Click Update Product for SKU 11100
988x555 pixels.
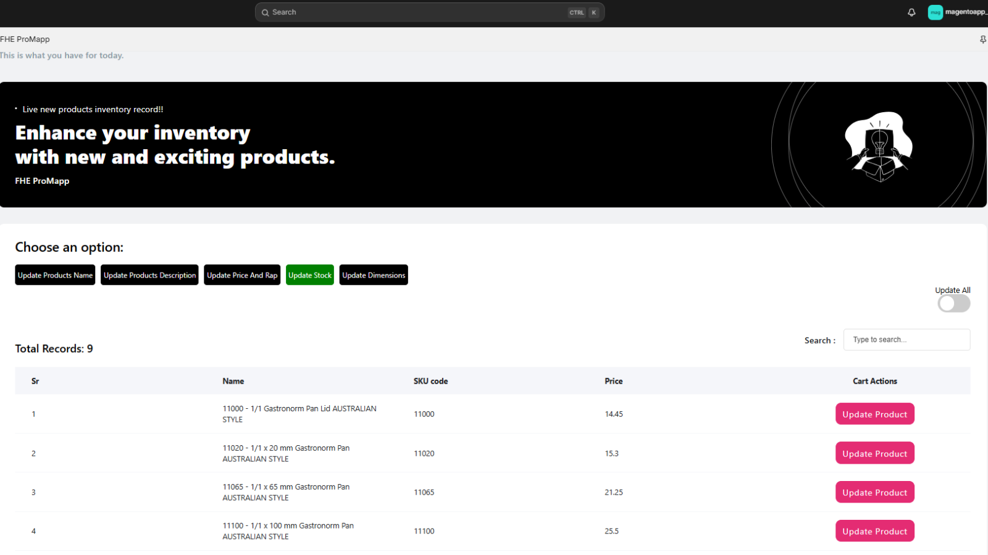pos(874,531)
